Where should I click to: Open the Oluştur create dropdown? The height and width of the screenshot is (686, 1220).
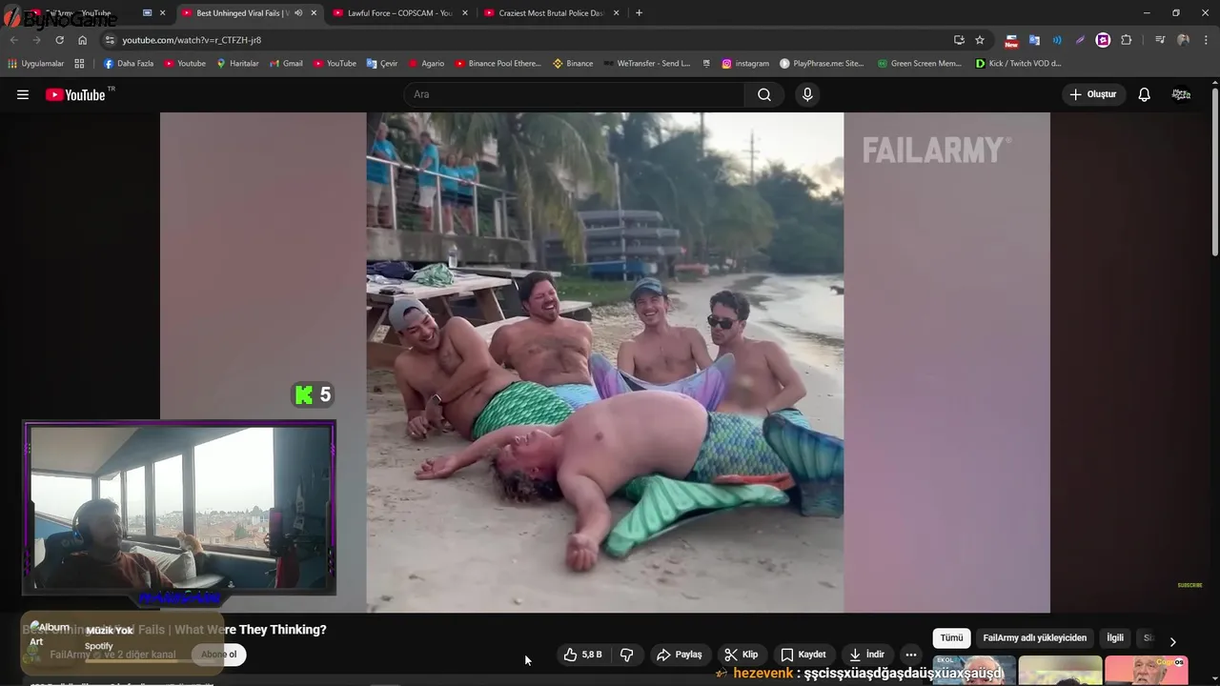click(1092, 94)
